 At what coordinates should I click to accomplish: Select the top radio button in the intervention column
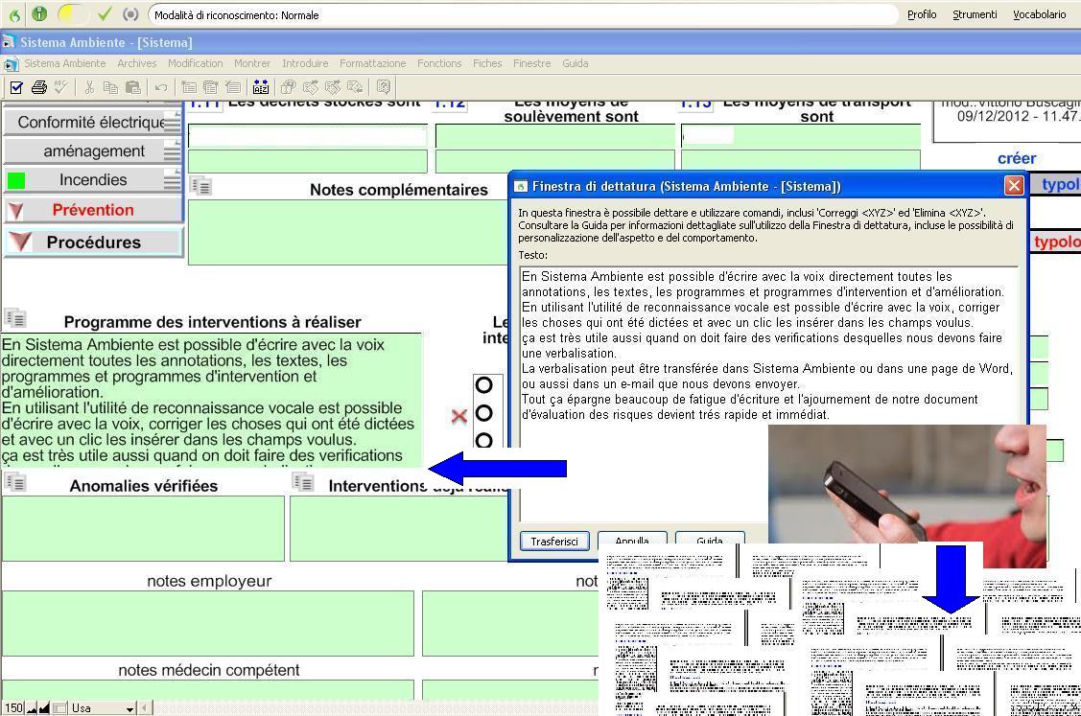tap(483, 384)
